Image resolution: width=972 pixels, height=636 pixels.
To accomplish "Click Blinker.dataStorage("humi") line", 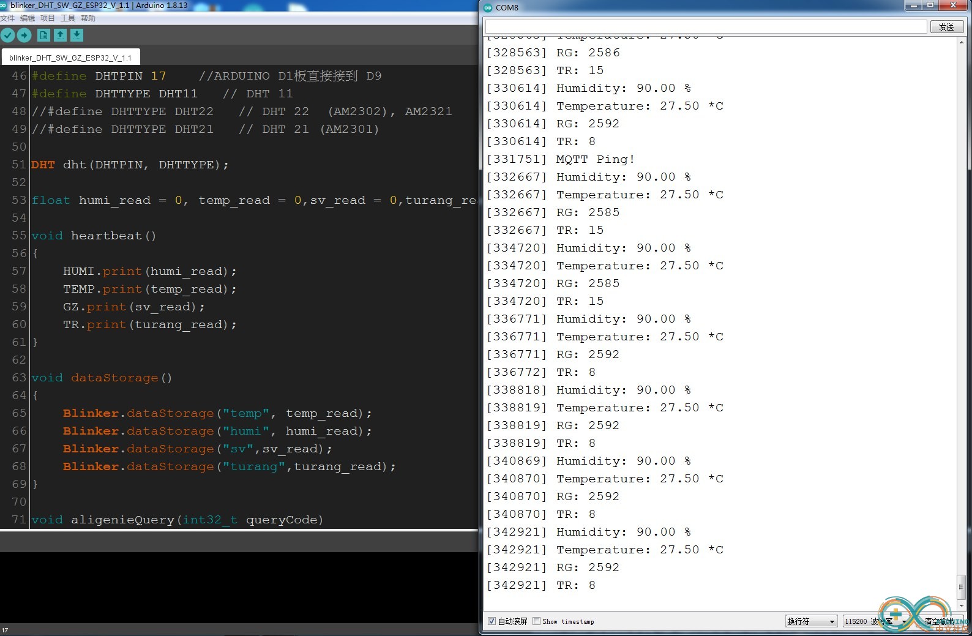I will 217,431.
